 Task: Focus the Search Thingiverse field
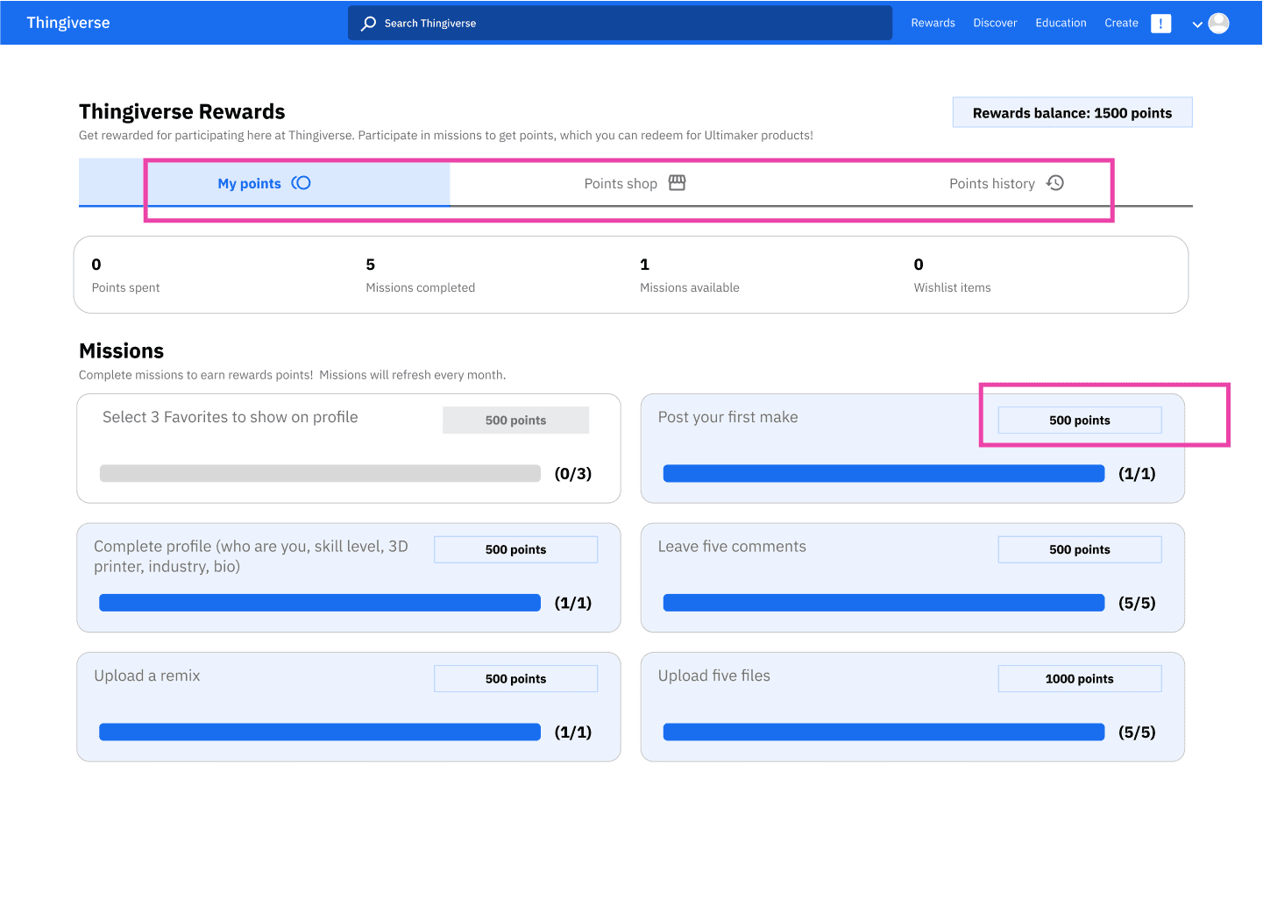tap(620, 23)
